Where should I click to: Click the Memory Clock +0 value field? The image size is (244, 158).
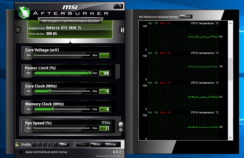[104, 109]
